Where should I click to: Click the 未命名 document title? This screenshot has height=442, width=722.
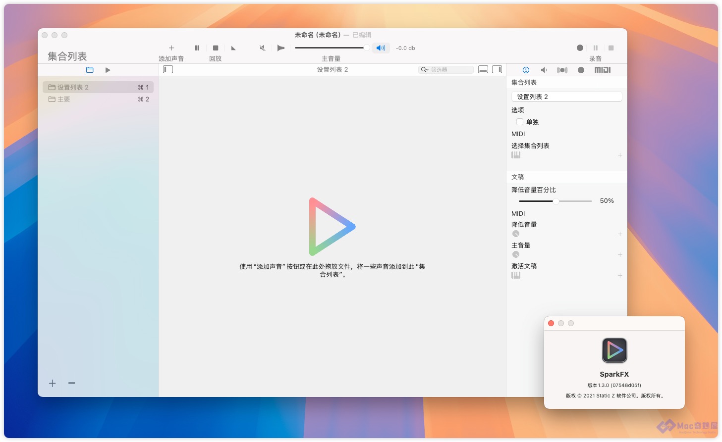(x=318, y=35)
